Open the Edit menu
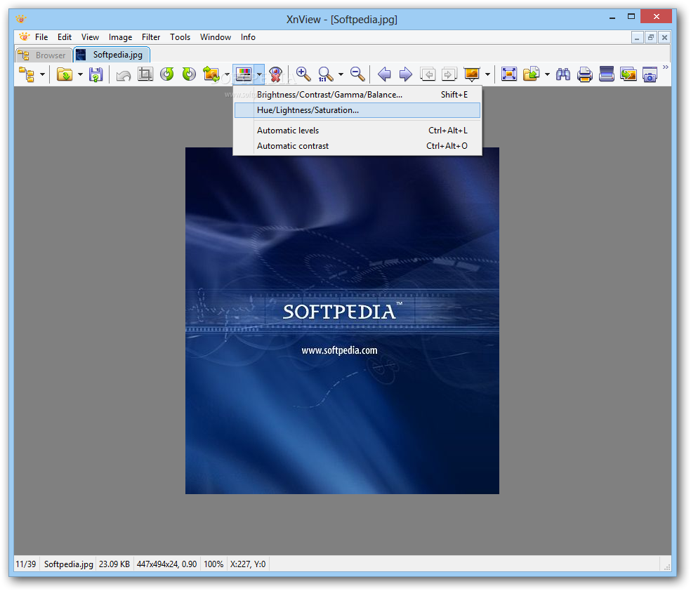691x591 pixels. [65, 37]
